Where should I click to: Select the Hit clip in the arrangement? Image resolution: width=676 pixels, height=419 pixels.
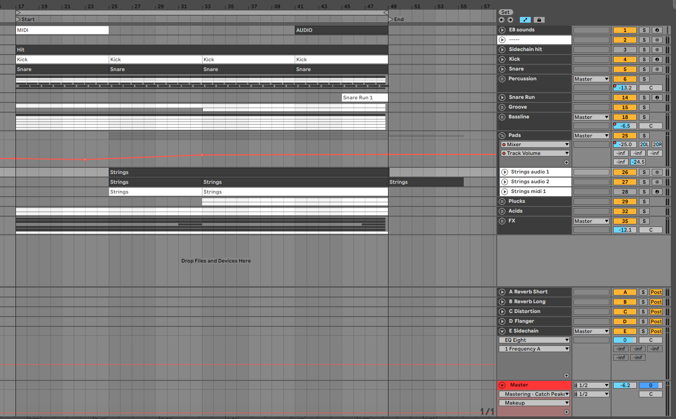[x=201, y=50]
